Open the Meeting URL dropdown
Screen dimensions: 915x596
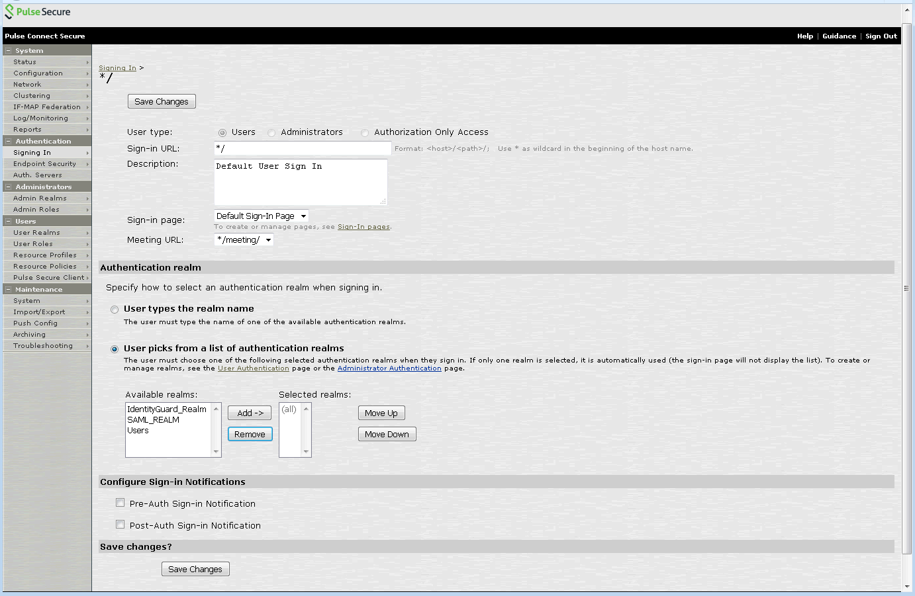coord(244,240)
